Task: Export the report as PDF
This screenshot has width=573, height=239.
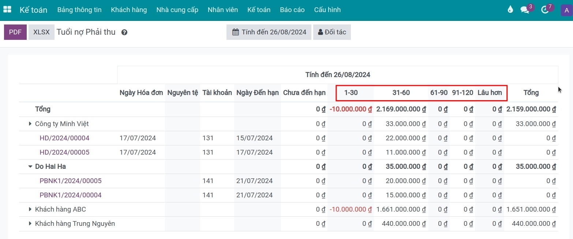Action: [15, 32]
